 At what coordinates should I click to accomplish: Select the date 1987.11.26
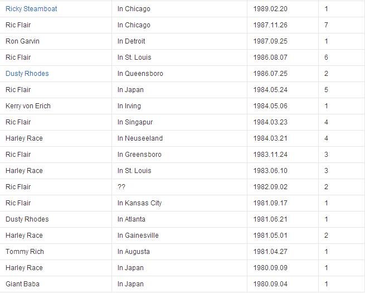[x=270, y=25]
